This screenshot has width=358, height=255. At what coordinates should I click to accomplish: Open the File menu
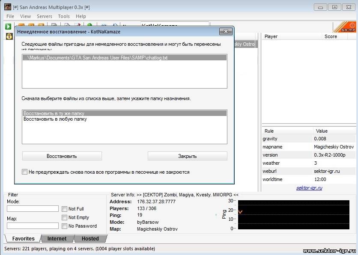tap(10, 16)
